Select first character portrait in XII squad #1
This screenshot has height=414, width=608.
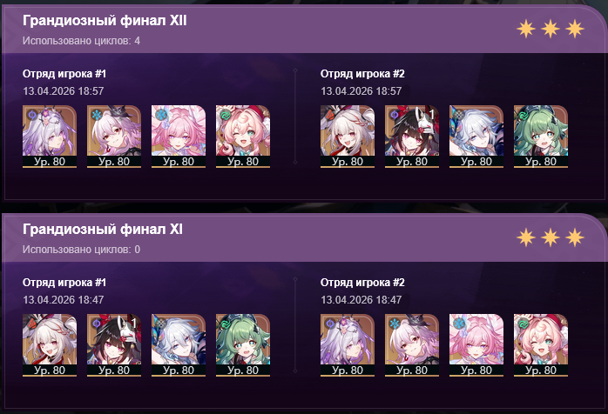coord(50,136)
